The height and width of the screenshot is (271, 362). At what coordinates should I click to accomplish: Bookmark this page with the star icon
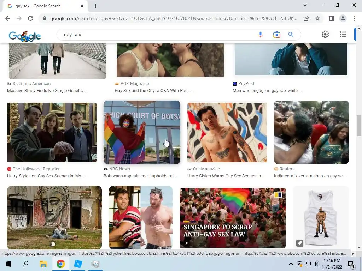pos(317,18)
